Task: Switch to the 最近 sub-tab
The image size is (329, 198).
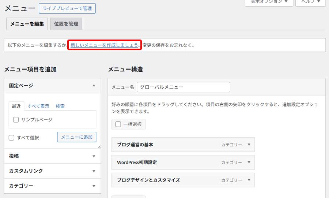Action: click(16, 106)
